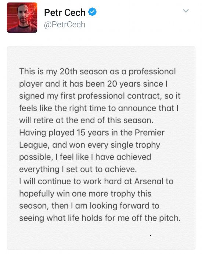Tap the "hopefully win one more trophy" line
This screenshot has width=202, height=254.
click(85, 194)
